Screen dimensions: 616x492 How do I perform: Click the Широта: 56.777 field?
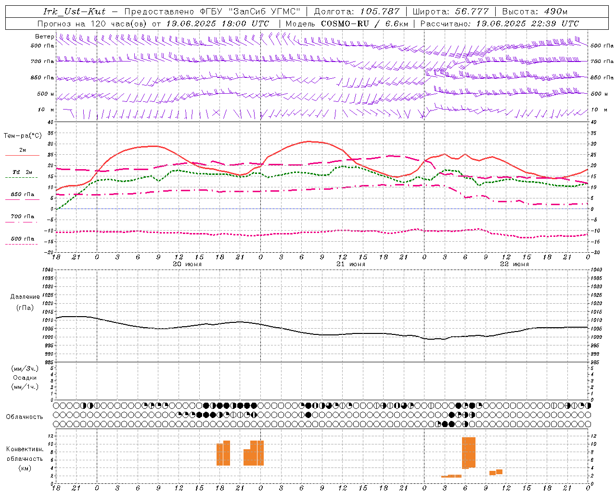pos(450,12)
